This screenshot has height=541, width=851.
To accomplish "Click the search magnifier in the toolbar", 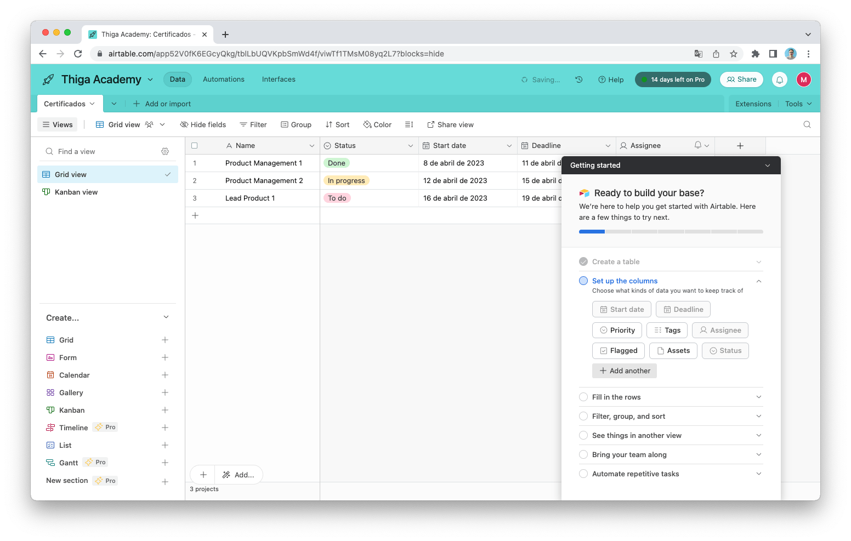I will (x=807, y=124).
